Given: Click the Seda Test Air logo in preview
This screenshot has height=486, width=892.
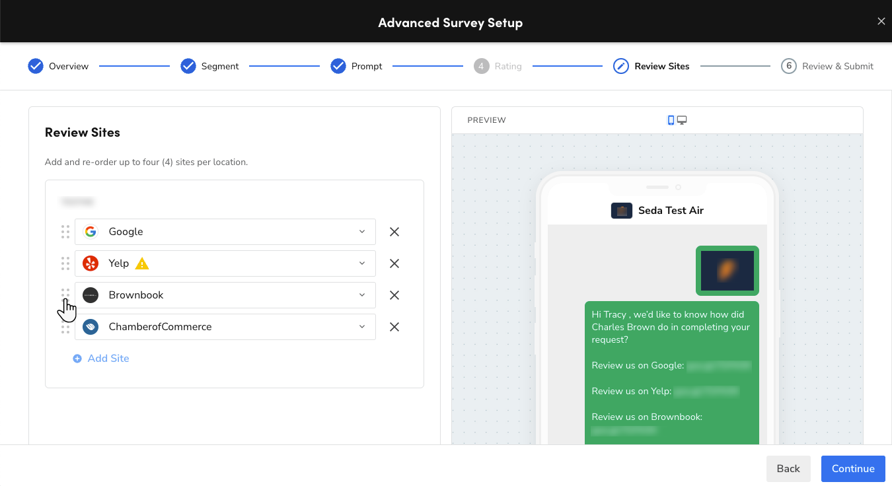Looking at the screenshot, I should pyautogui.click(x=621, y=211).
